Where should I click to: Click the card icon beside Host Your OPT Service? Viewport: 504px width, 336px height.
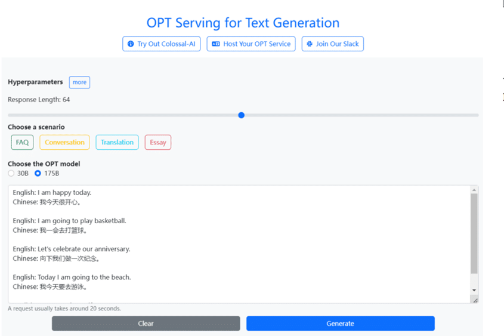tap(216, 44)
